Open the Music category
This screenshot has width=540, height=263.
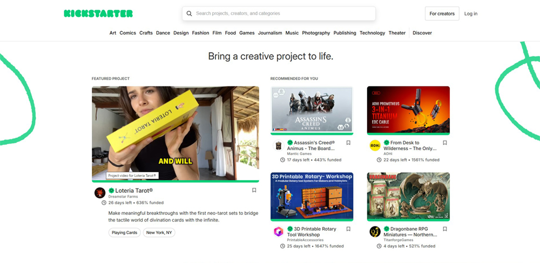pyautogui.click(x=292, y=33)
